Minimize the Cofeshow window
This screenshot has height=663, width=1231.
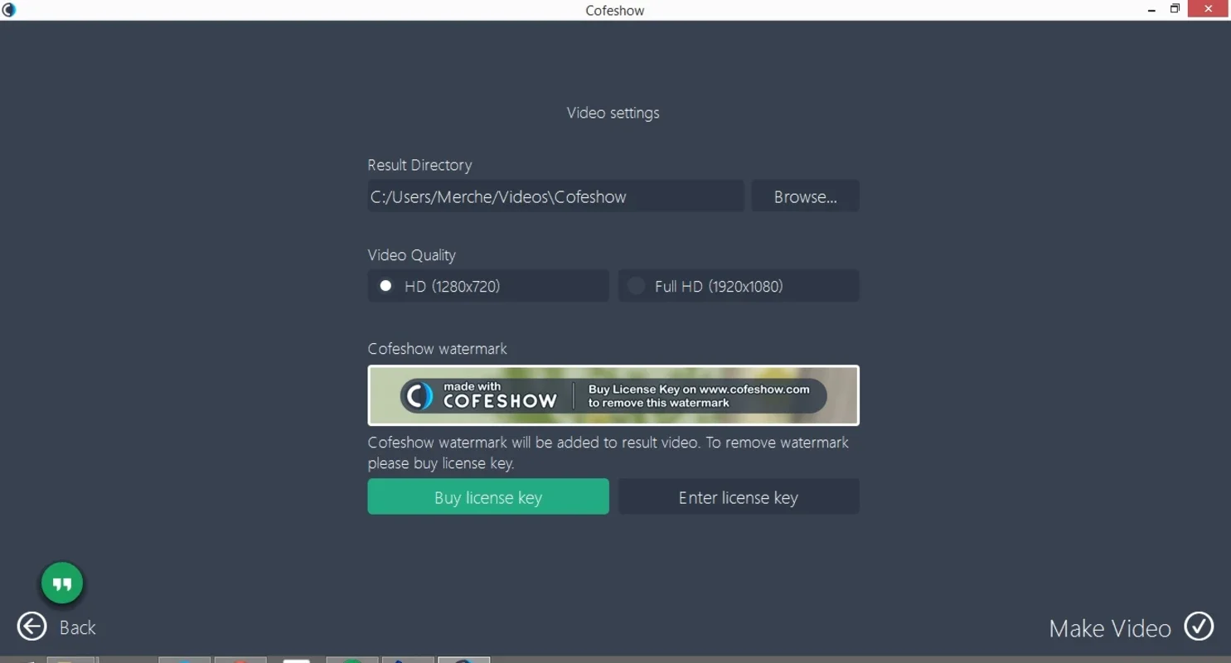1152,10
